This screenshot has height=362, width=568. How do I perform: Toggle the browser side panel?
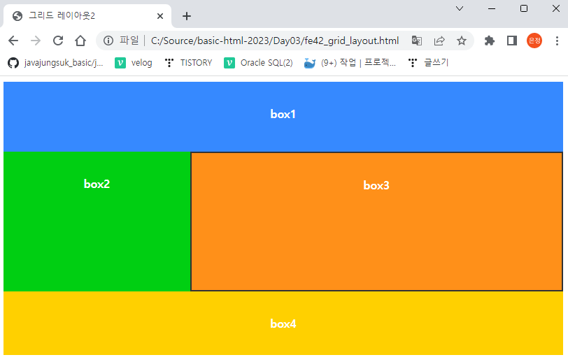pos(512,41)
